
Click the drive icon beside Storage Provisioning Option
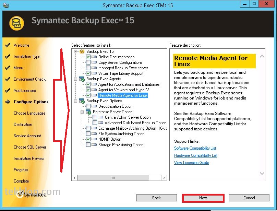(94, 145)
